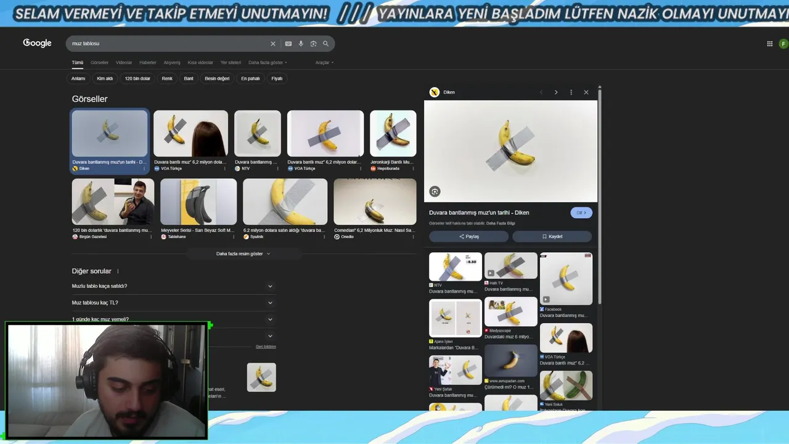This screenshot has width=789, height=444.
Task: Open the Onedio Comedian thumbnail
Action: coord(375,202)
